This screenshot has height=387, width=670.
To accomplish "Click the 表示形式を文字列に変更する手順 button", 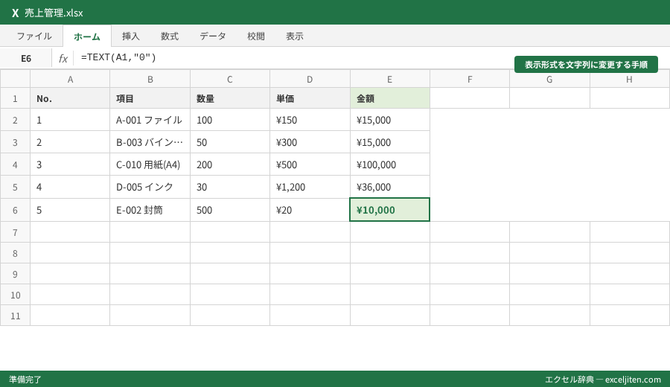I will [586, 65].
